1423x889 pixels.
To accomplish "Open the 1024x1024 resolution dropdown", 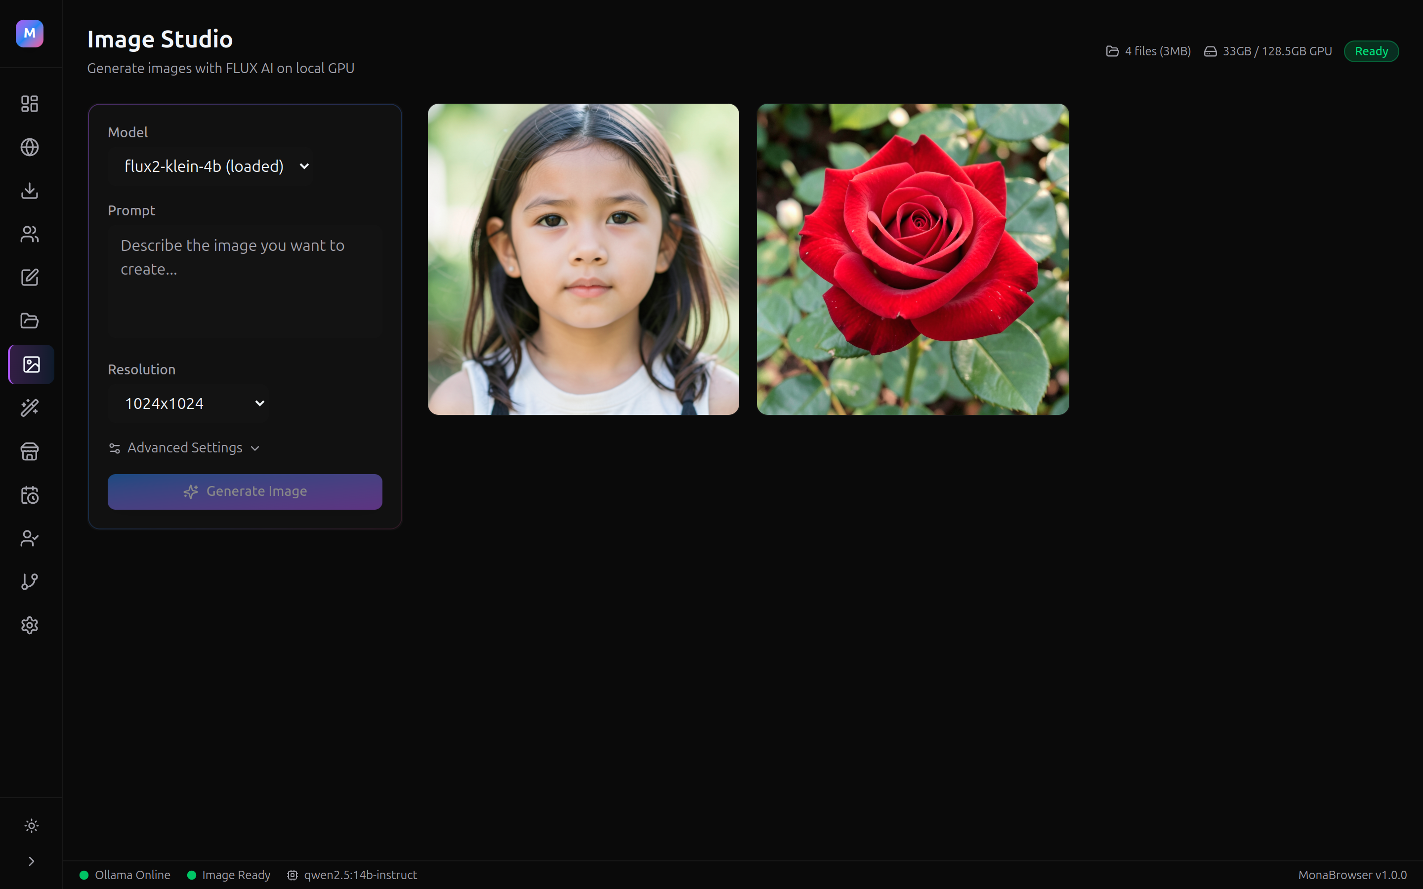I will click(189, 404).
